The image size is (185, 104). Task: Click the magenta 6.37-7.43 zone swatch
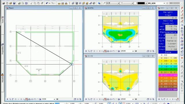click(168, 75)
